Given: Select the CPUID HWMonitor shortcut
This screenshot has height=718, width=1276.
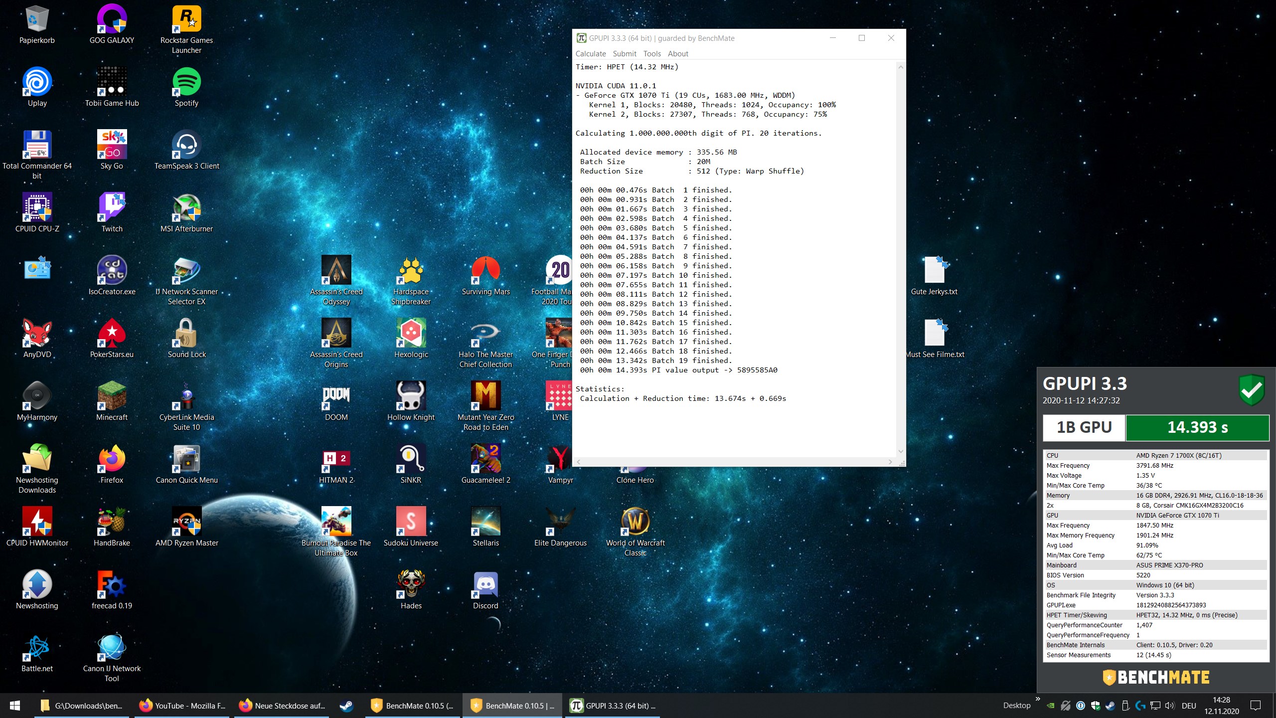Looking at the screenshot, I should click(37, 528).
